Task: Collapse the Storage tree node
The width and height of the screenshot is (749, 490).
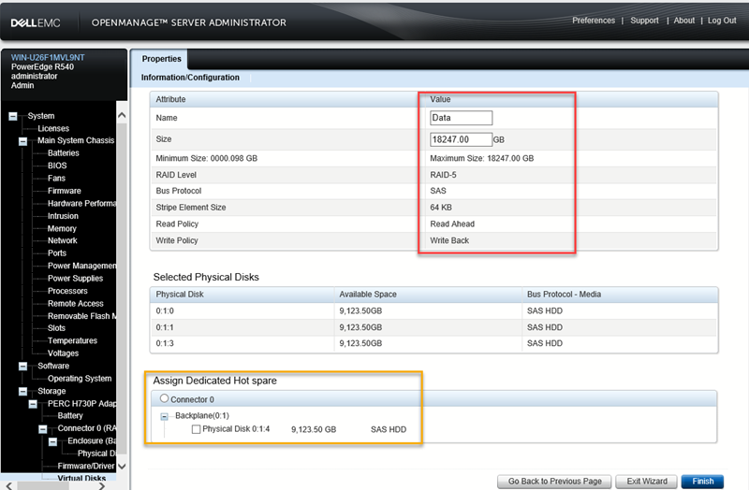Action: point(23,391)
